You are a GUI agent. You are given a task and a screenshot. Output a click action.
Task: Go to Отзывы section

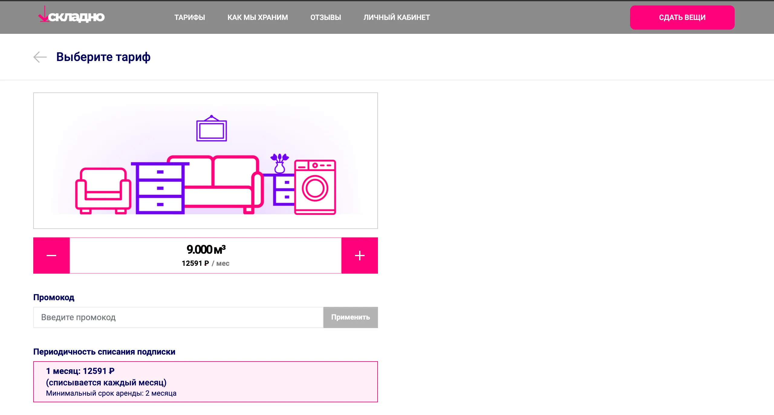pyautogui.click(x=326, y=17)
